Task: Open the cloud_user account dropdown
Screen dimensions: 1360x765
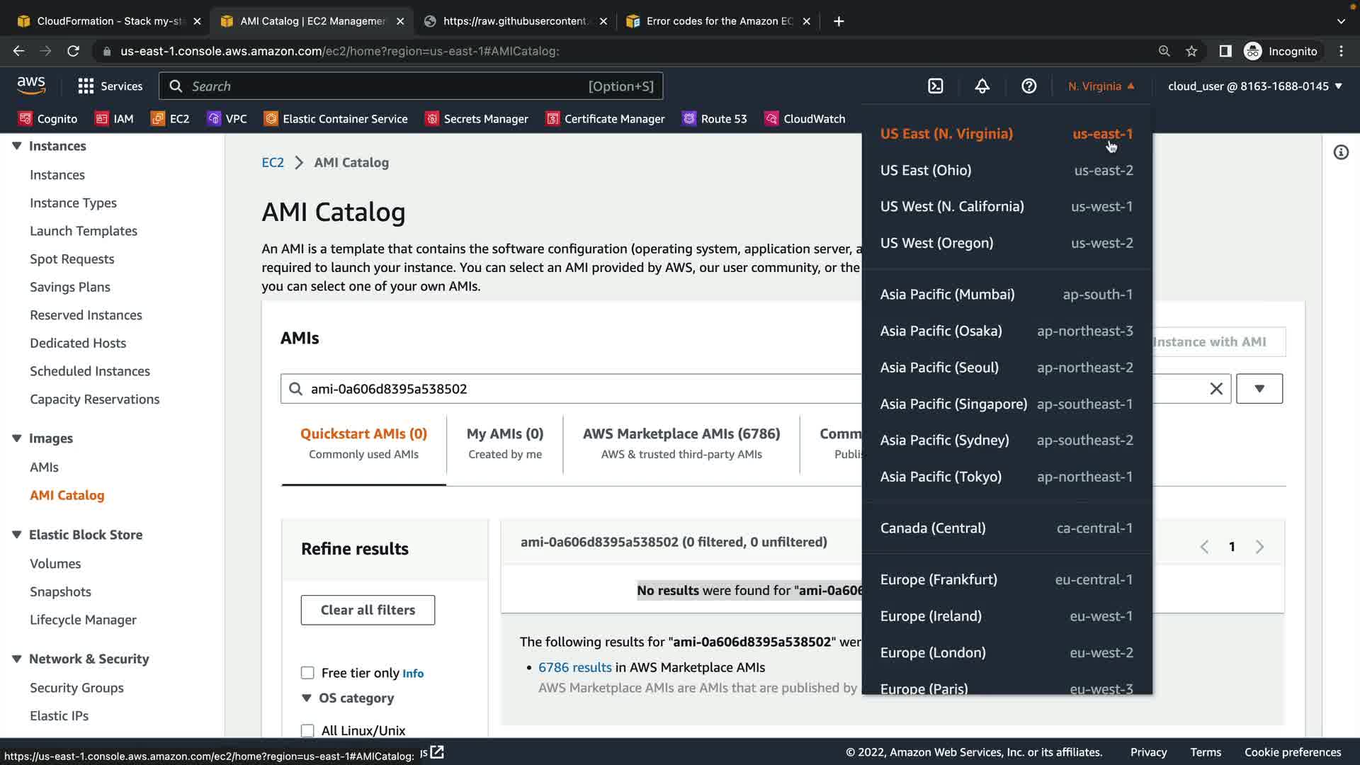Action: click(x=1254, y=86)
